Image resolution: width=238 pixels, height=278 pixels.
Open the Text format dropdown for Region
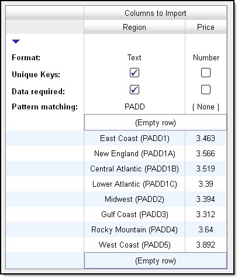[134, 57]
